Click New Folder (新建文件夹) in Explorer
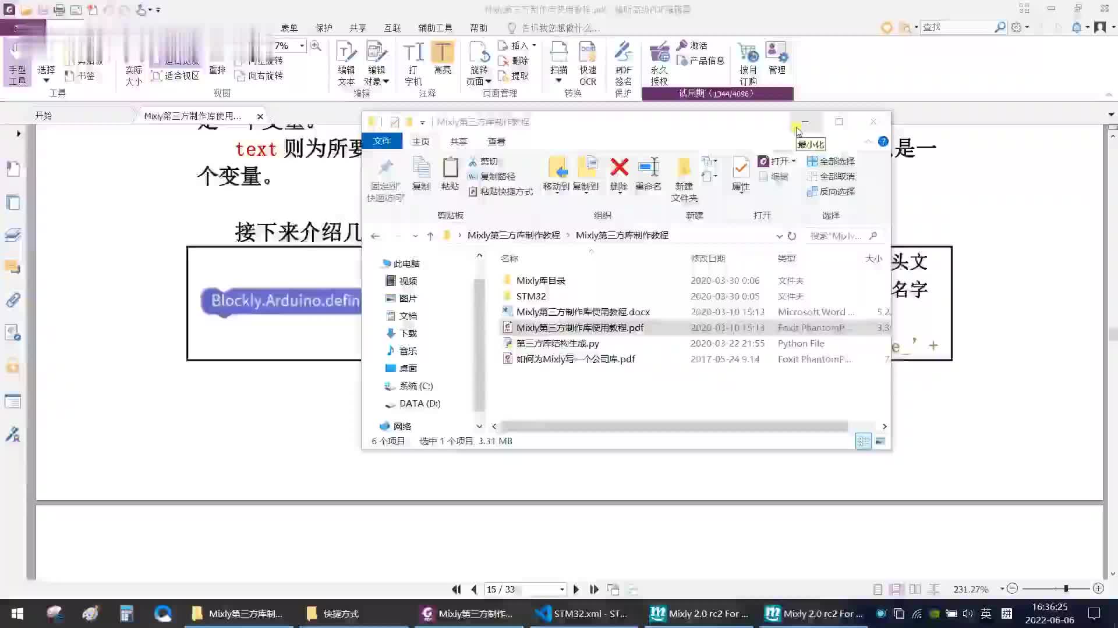 pos(684,180)
